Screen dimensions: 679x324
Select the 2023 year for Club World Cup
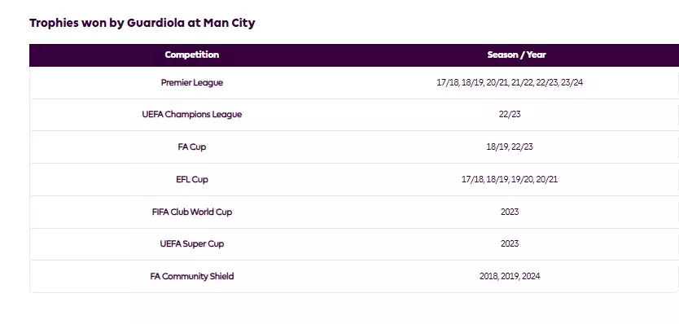[x=510, y=212]
